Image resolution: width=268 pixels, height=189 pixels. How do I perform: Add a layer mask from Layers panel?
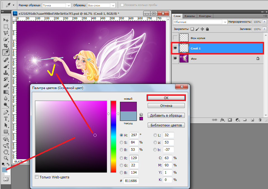pos(230,120)
